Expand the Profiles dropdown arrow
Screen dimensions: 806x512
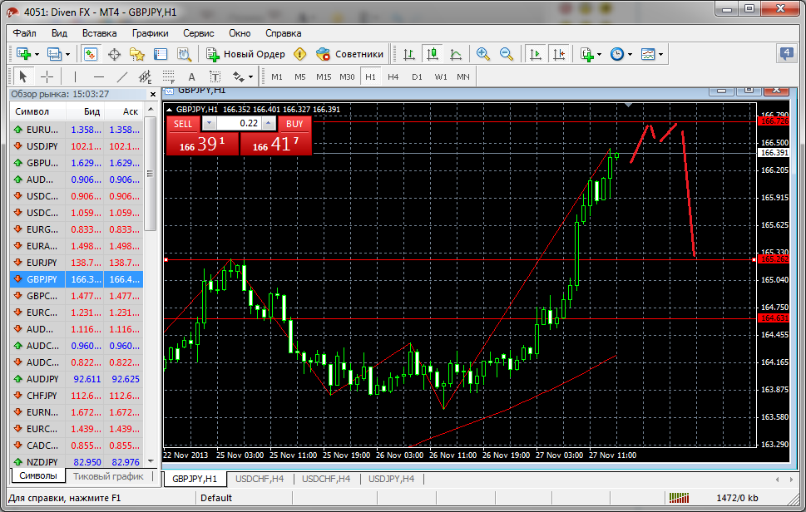(67, 54)
